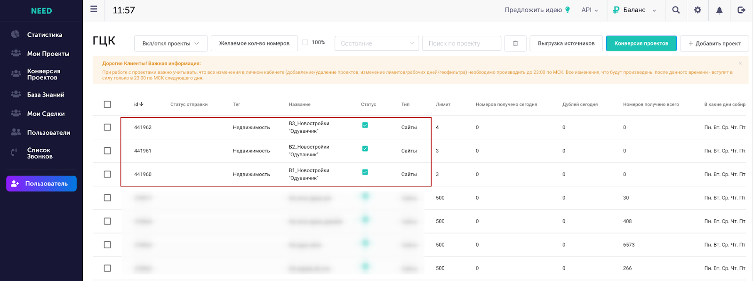Click the icon beside База Знаний
Image resolution: width=753 pixels, height=281 pixels.
click(16, 94)
